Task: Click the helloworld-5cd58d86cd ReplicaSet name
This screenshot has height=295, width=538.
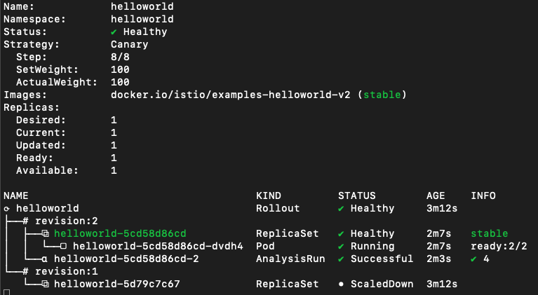Action: [120, 233]
